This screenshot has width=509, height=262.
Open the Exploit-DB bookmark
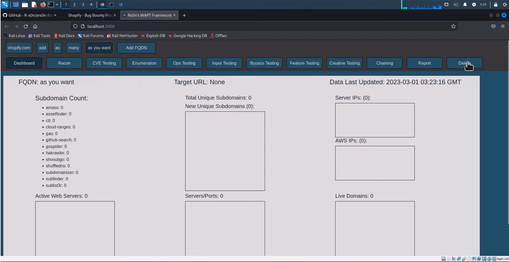tap(153, 36)
